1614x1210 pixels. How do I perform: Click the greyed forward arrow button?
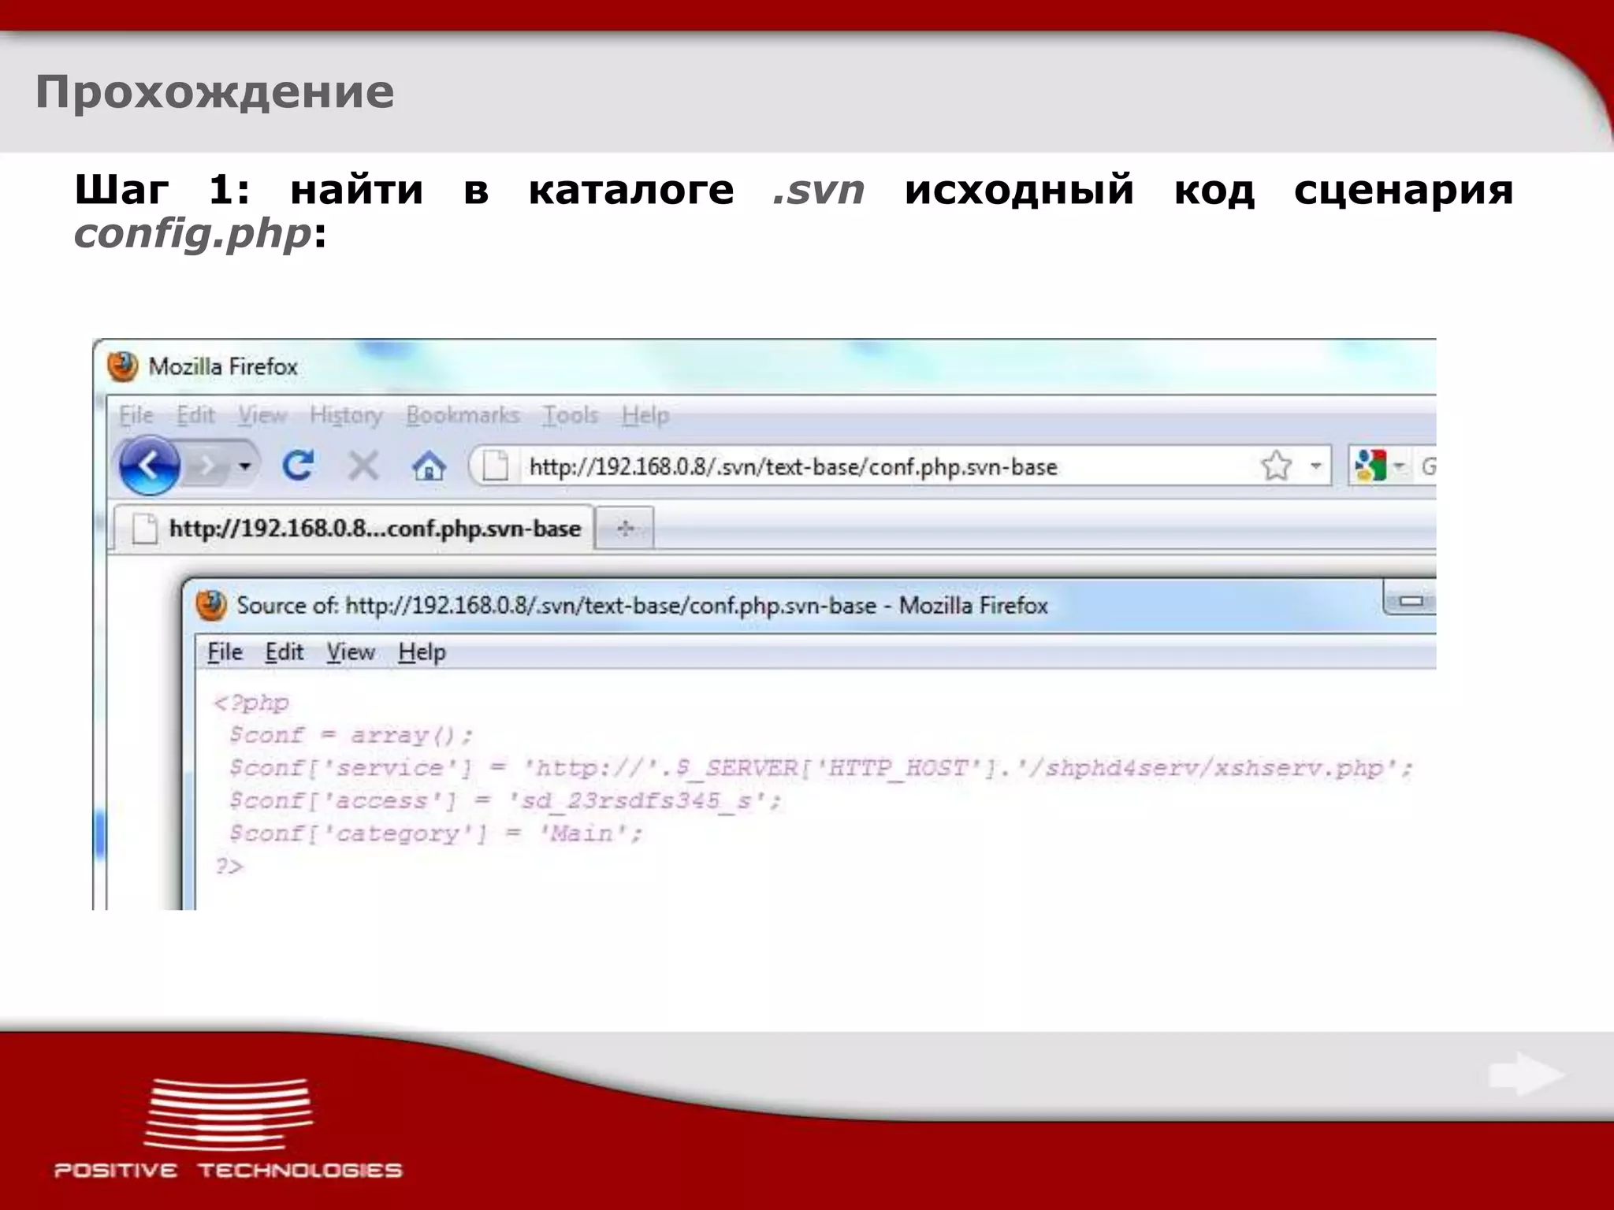click(x=207, y=466)
